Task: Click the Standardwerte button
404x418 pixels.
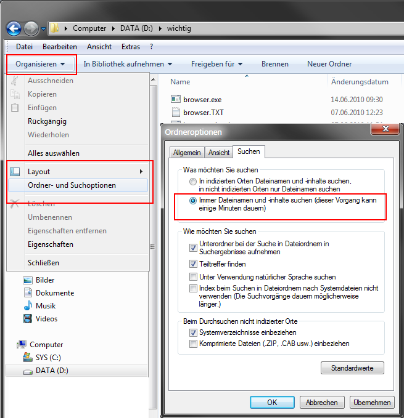Action: (x=352, y=368)
